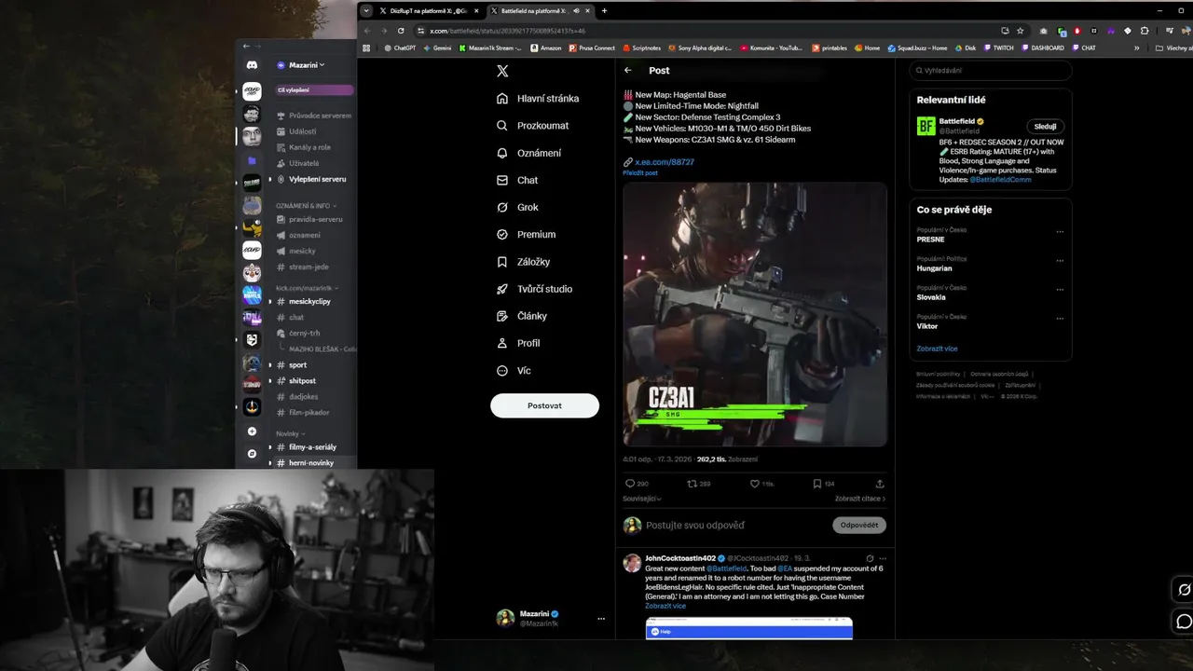1193x671 pixels.
Task: Collapse the OZNÁMENÍ & INFO category
Action: [306, 205]
